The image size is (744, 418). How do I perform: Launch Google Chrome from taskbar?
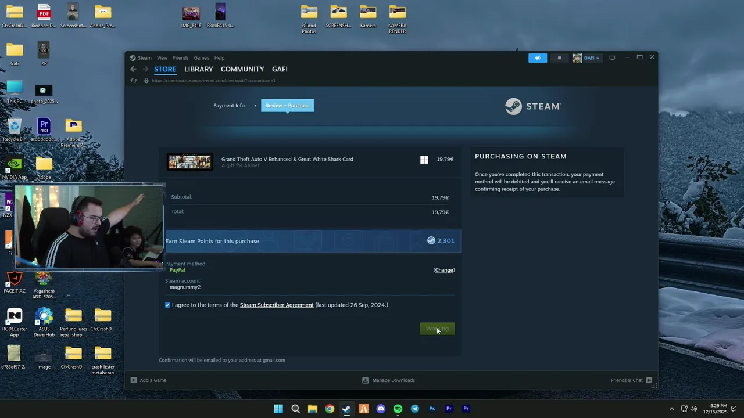tap(330, 409)
